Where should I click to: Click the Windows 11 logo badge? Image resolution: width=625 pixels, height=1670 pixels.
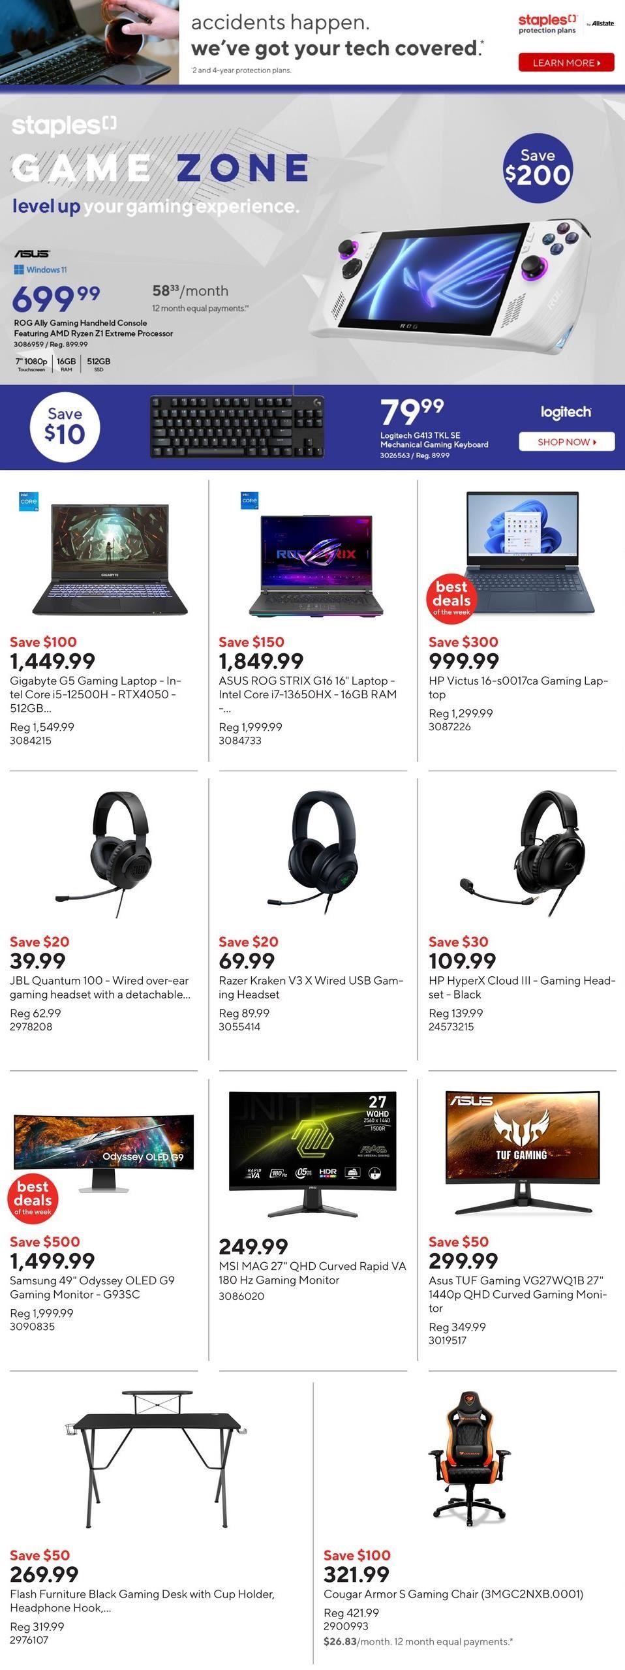[40, 270]
